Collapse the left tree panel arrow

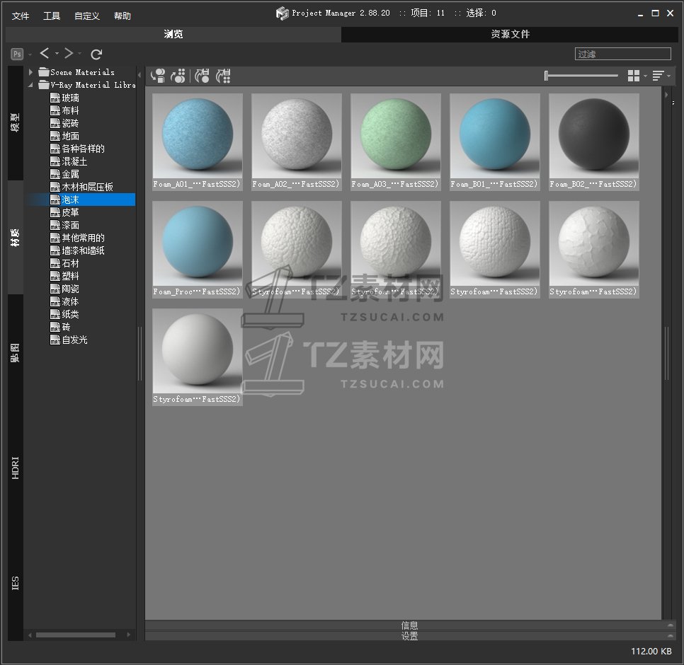(139, 75)
